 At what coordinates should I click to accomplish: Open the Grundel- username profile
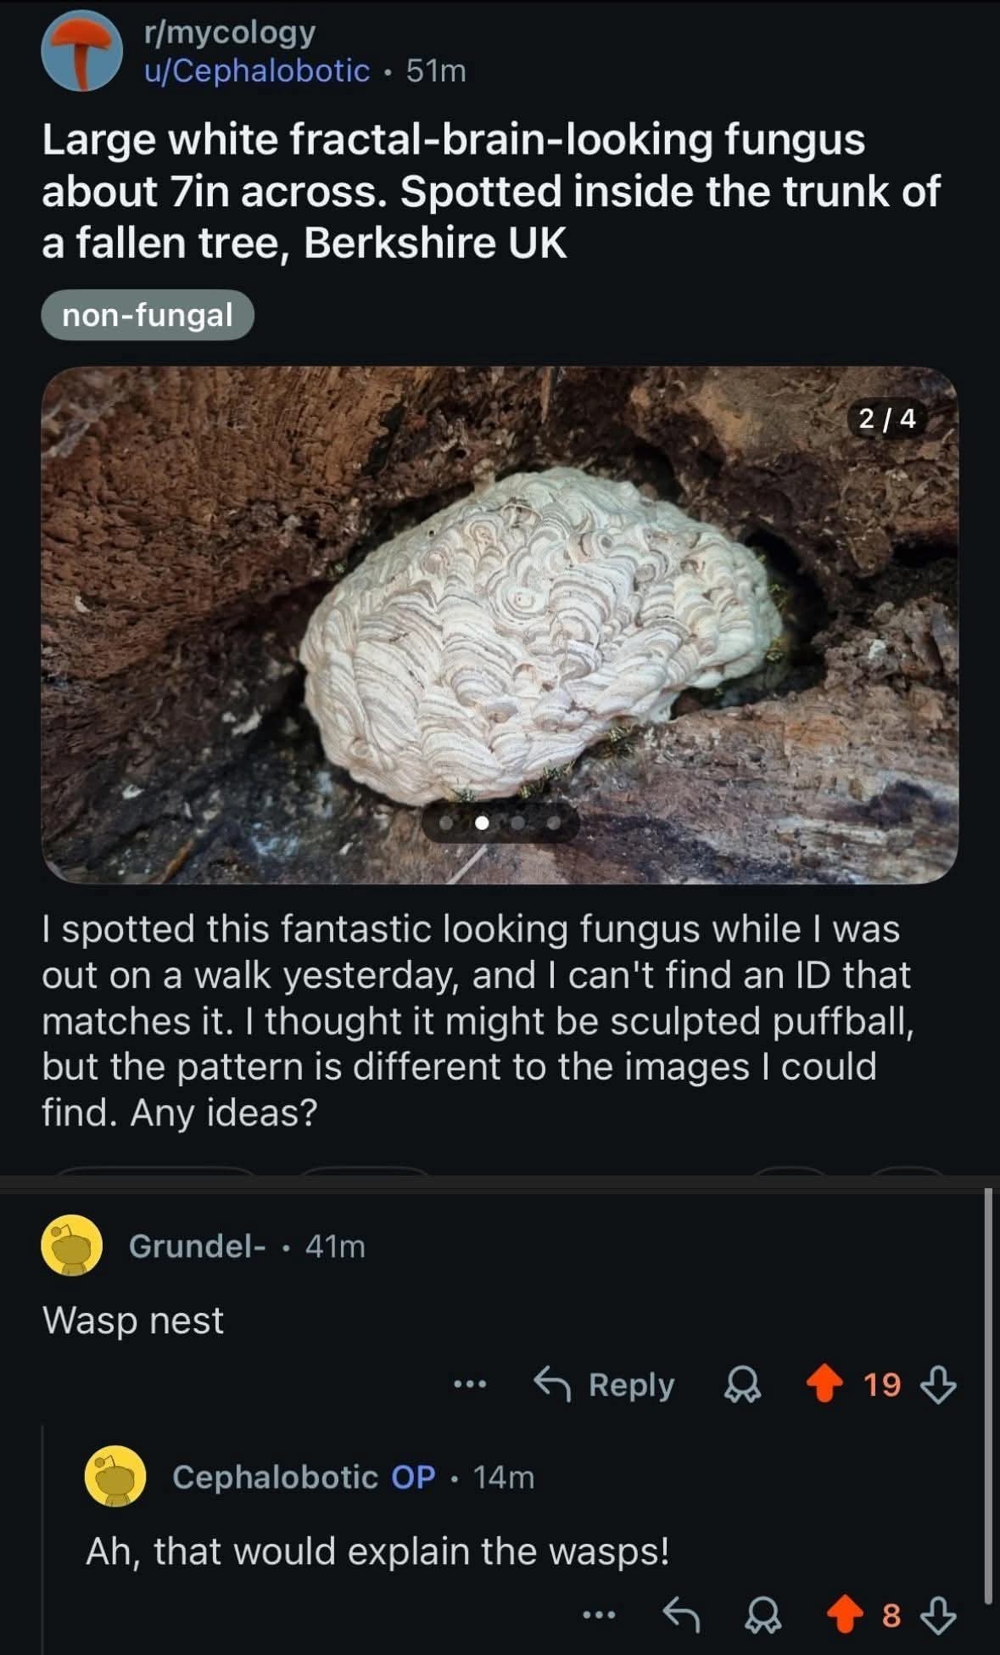point(197,1246)
